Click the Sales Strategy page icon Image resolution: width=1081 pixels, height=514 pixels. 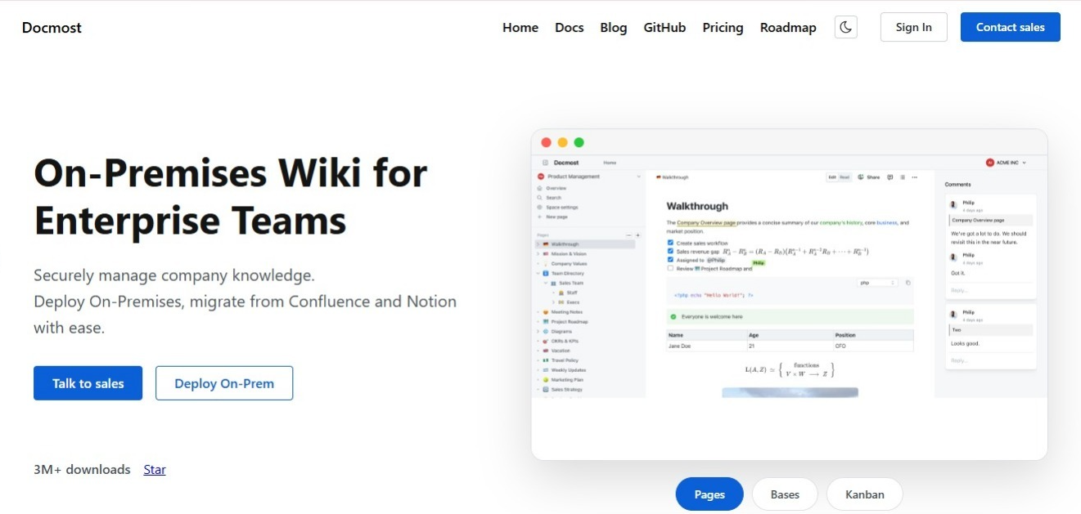[546, 390]
